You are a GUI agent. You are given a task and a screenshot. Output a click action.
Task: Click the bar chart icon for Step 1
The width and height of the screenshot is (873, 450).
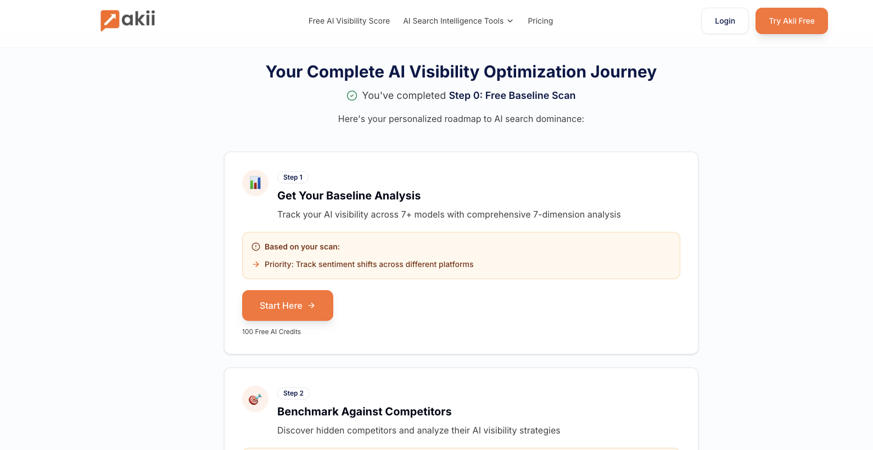255,183
